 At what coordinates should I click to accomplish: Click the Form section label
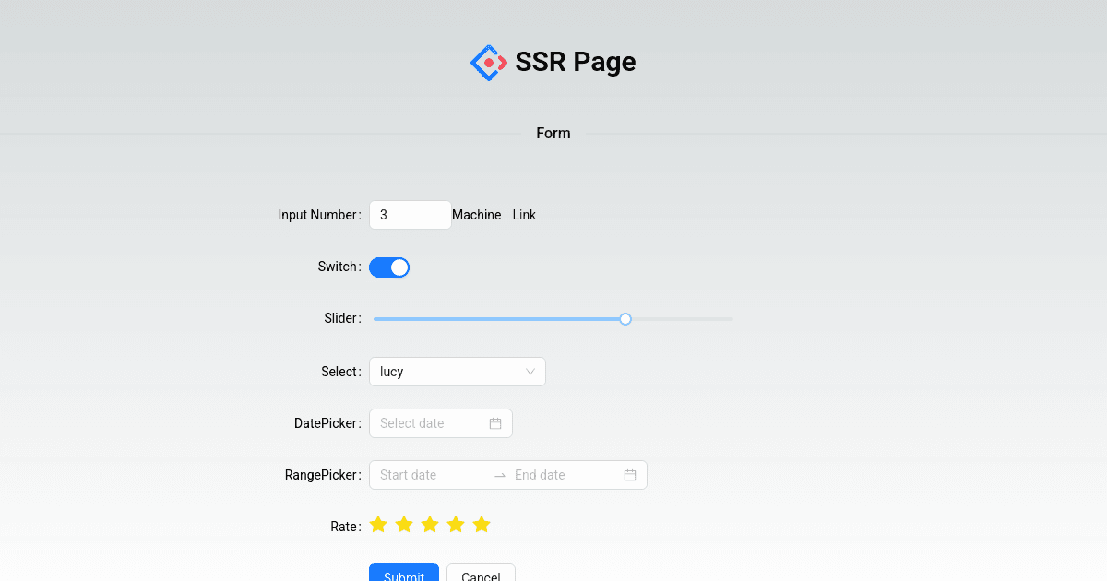click(553, 133)
